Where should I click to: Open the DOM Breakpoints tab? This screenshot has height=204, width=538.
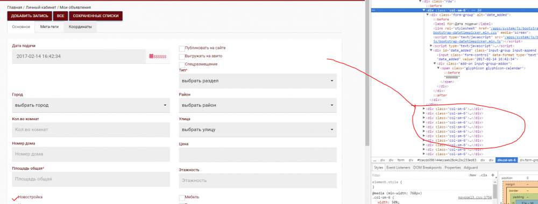tap(428, 167)
